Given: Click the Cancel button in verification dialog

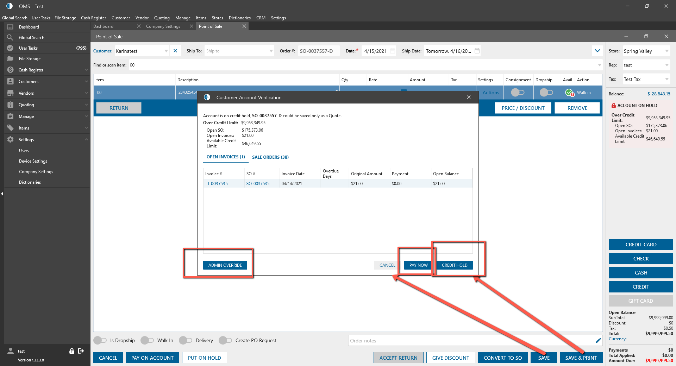Looking at the screenshot, I should point(387,265).
